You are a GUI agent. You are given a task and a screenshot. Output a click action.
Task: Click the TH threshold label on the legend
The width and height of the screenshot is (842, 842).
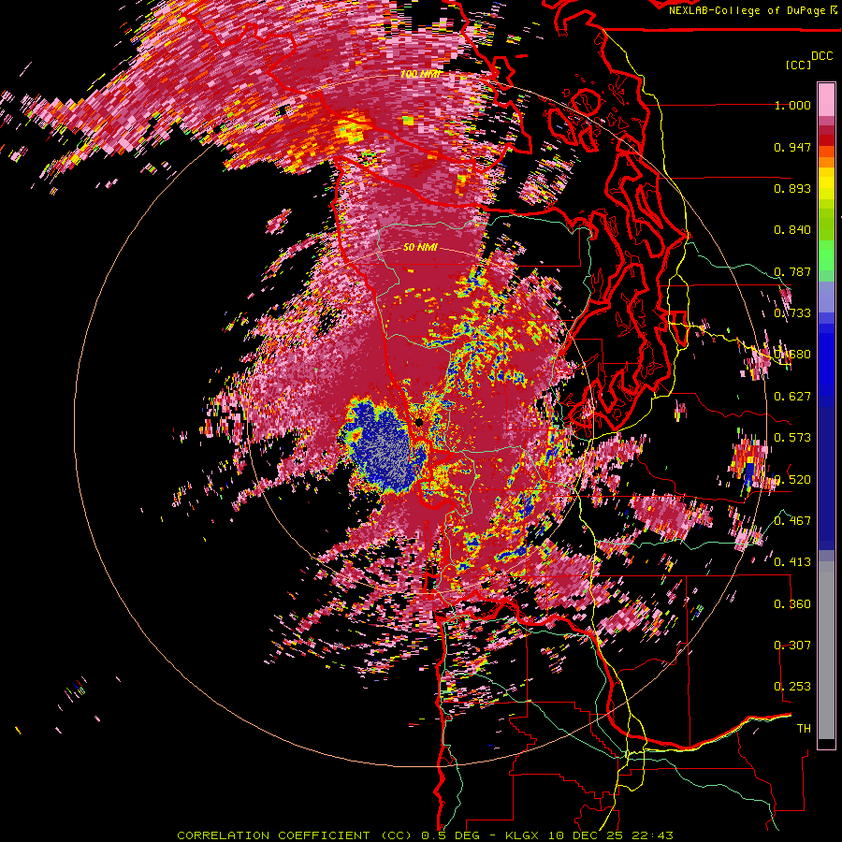pos(804,729)
